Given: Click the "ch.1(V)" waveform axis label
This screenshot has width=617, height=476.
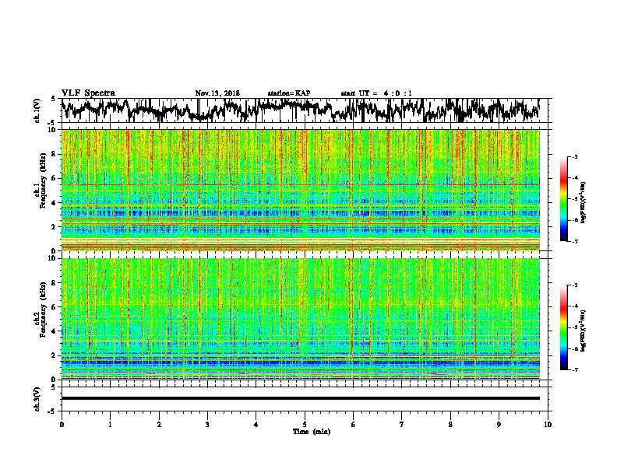Looking at the screenshot, I should point(37,110).
